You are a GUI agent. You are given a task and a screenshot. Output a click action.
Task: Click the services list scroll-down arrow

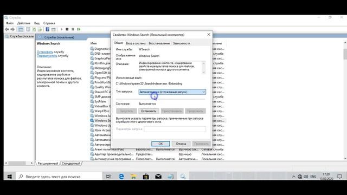click(345, 158)
